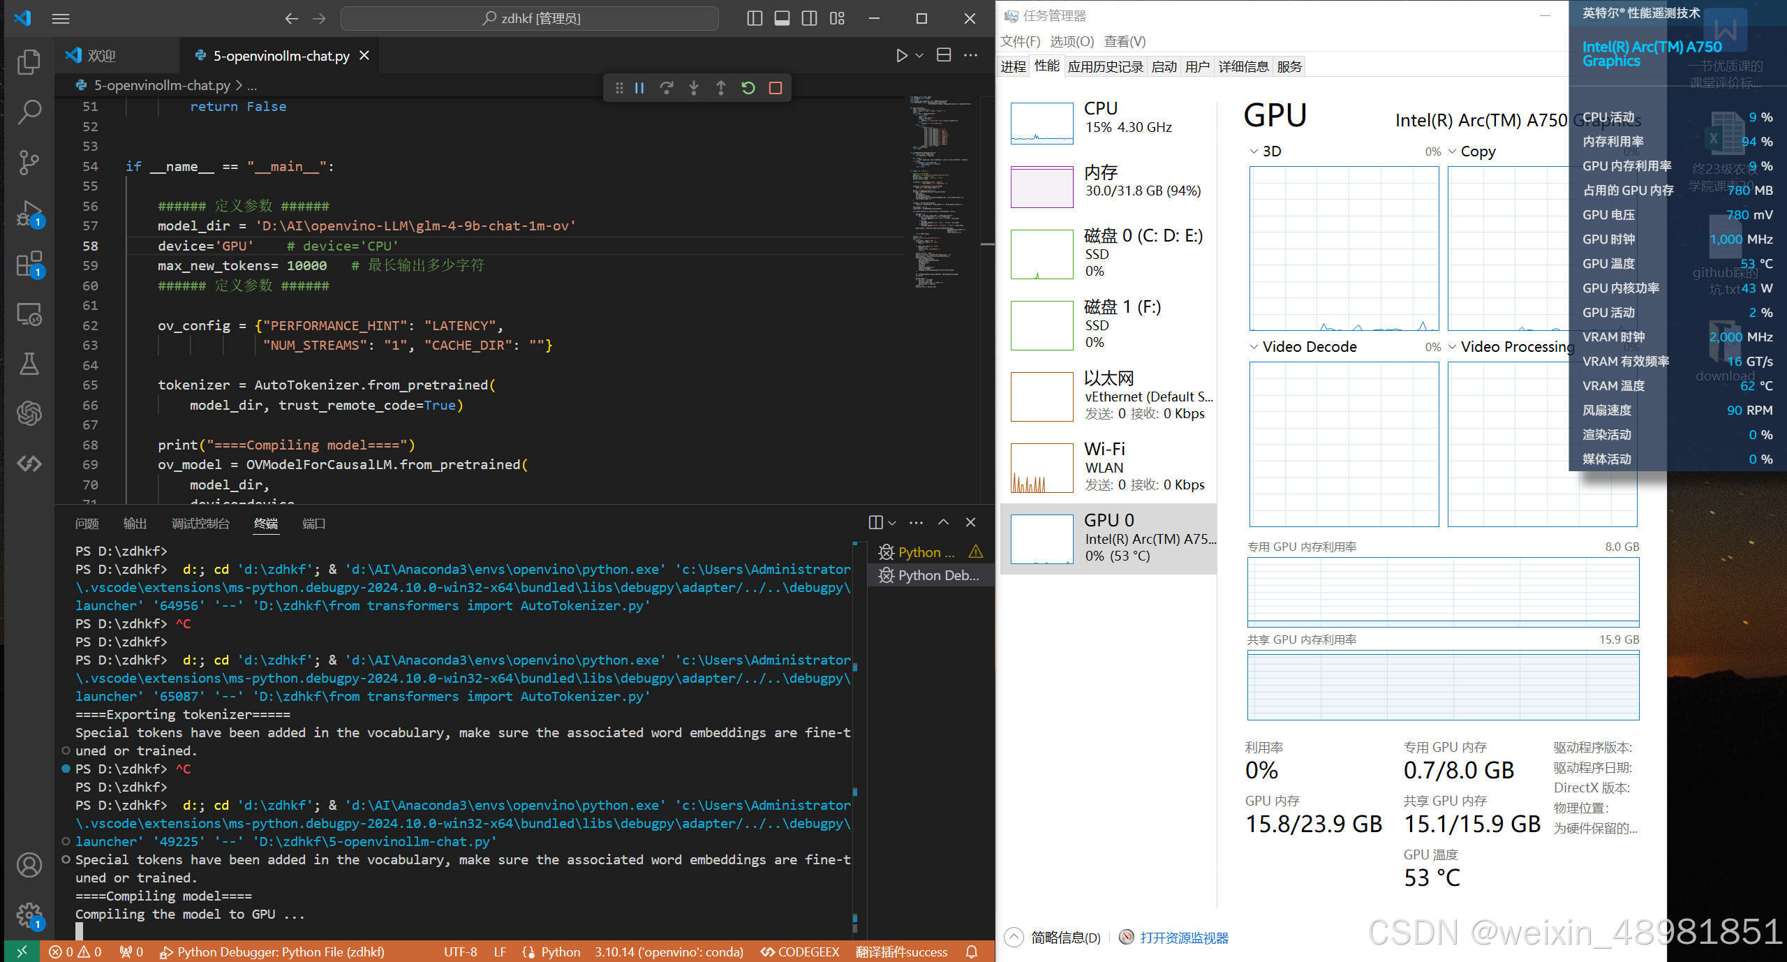1787x962 pixels.
Task: Click the 打开资源监视器 link
Action: click(1184, 938)
